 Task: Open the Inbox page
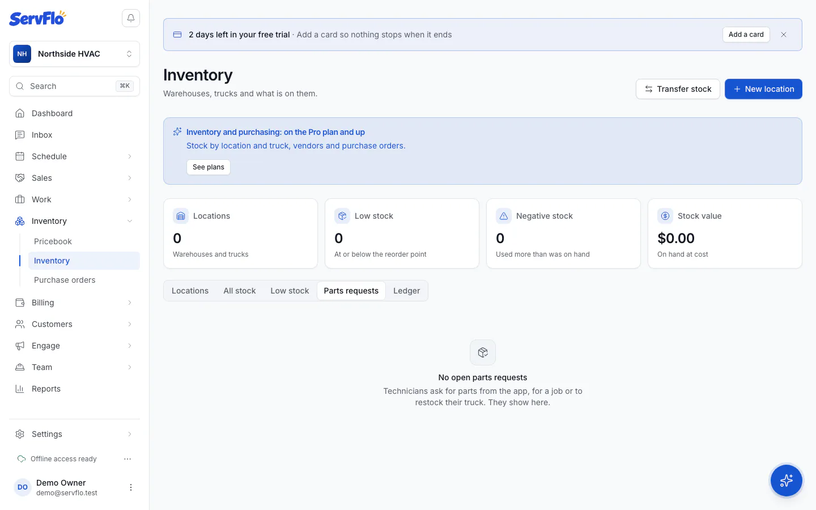[x=74, y=135]
